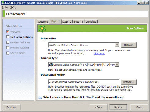Click the drive icon in Drive letter combo box
The width and height of the screenshot is (150, 112).
click(51, 45)
